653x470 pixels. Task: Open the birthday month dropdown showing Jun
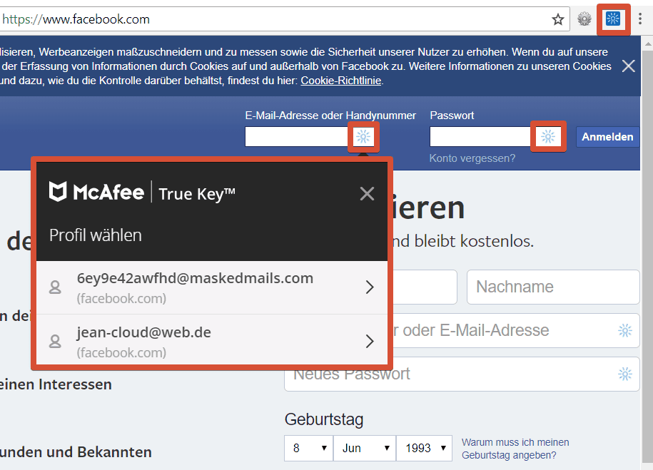(365, 449)
